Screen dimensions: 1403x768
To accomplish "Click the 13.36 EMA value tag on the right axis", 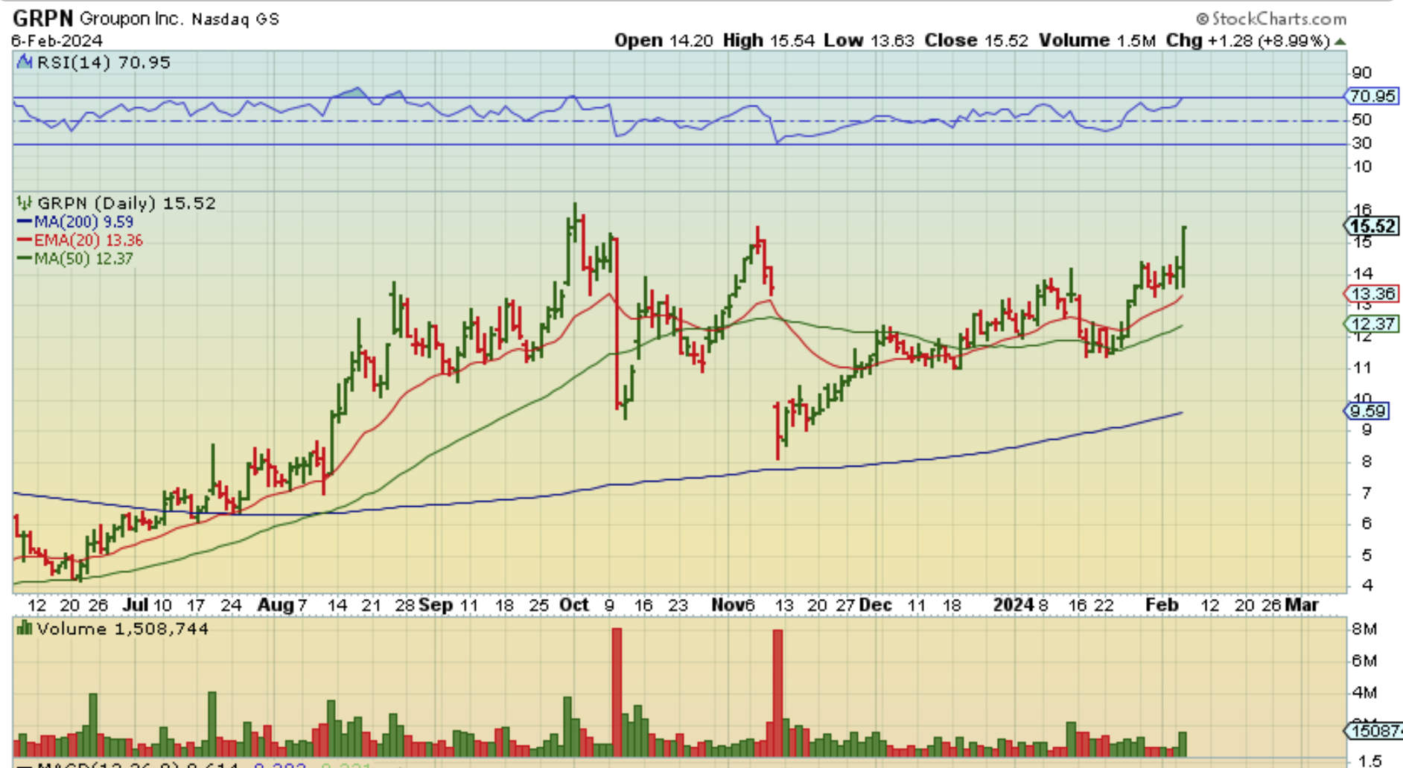I will click(x=1372, y=294).
